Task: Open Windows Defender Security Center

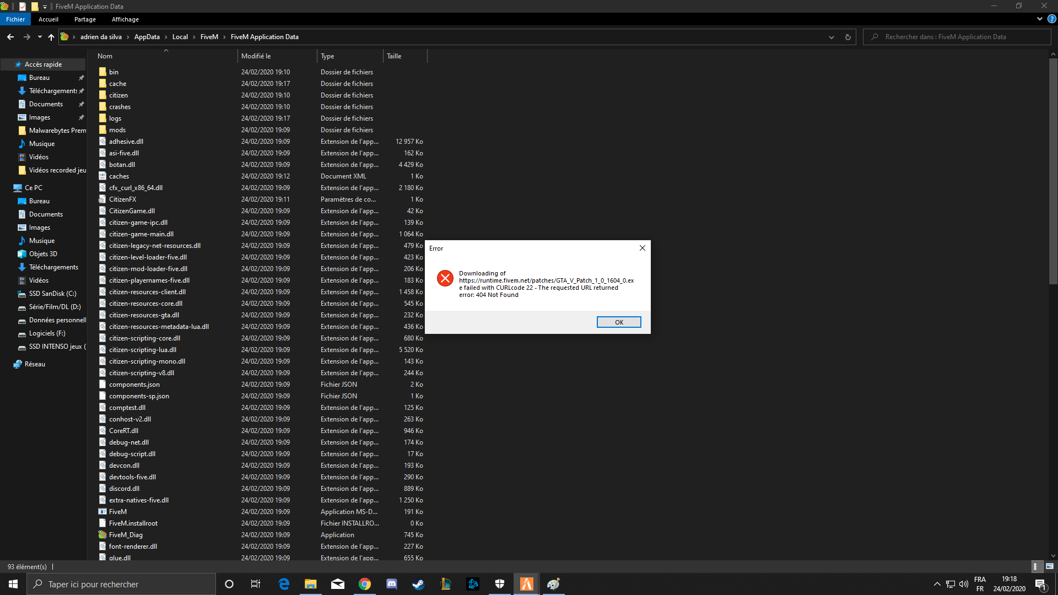Action: (x=499, y=583)
